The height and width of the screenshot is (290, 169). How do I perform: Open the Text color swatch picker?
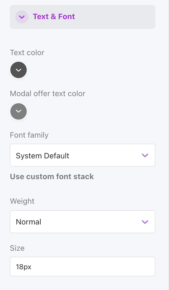click(19, 70)
